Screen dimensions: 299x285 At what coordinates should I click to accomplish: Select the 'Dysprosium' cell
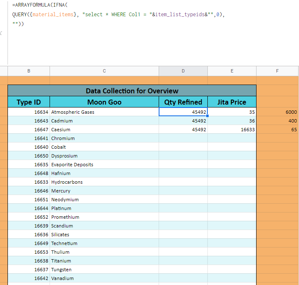pyautogui.click(x=104, y=156)
